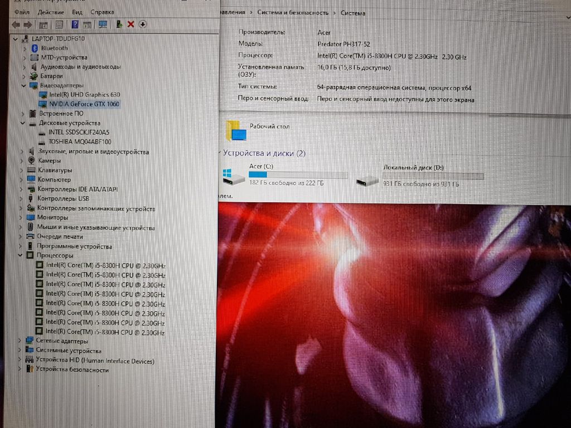
Task: Toggle the action pane toolbar icon
Action: (x=87, y=25)
